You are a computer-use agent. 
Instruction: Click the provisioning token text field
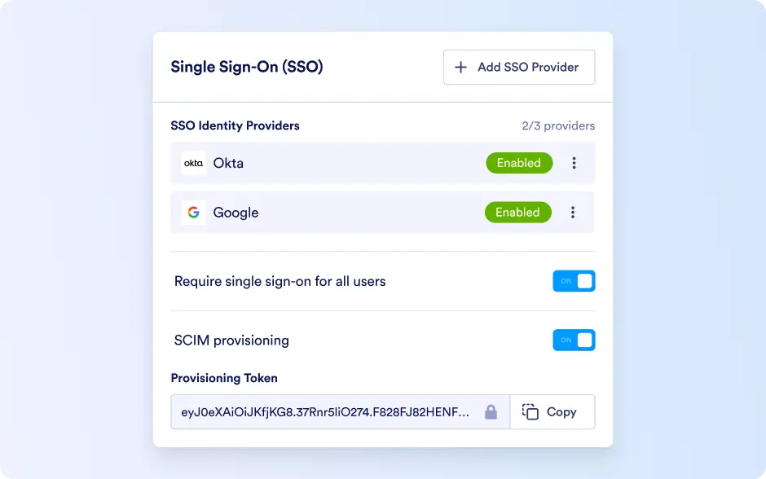coord(340,412)
